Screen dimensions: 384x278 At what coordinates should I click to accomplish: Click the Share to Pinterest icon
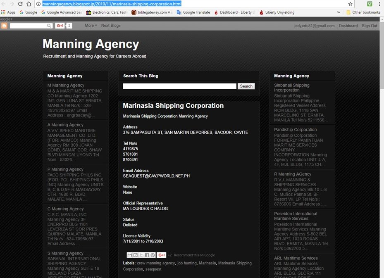click(x=153, y=255)
